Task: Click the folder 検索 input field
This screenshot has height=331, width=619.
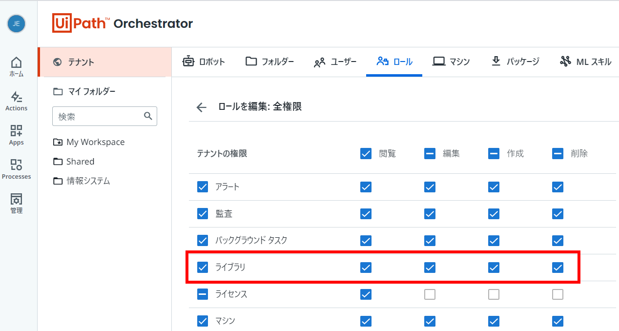Action: 104,116
